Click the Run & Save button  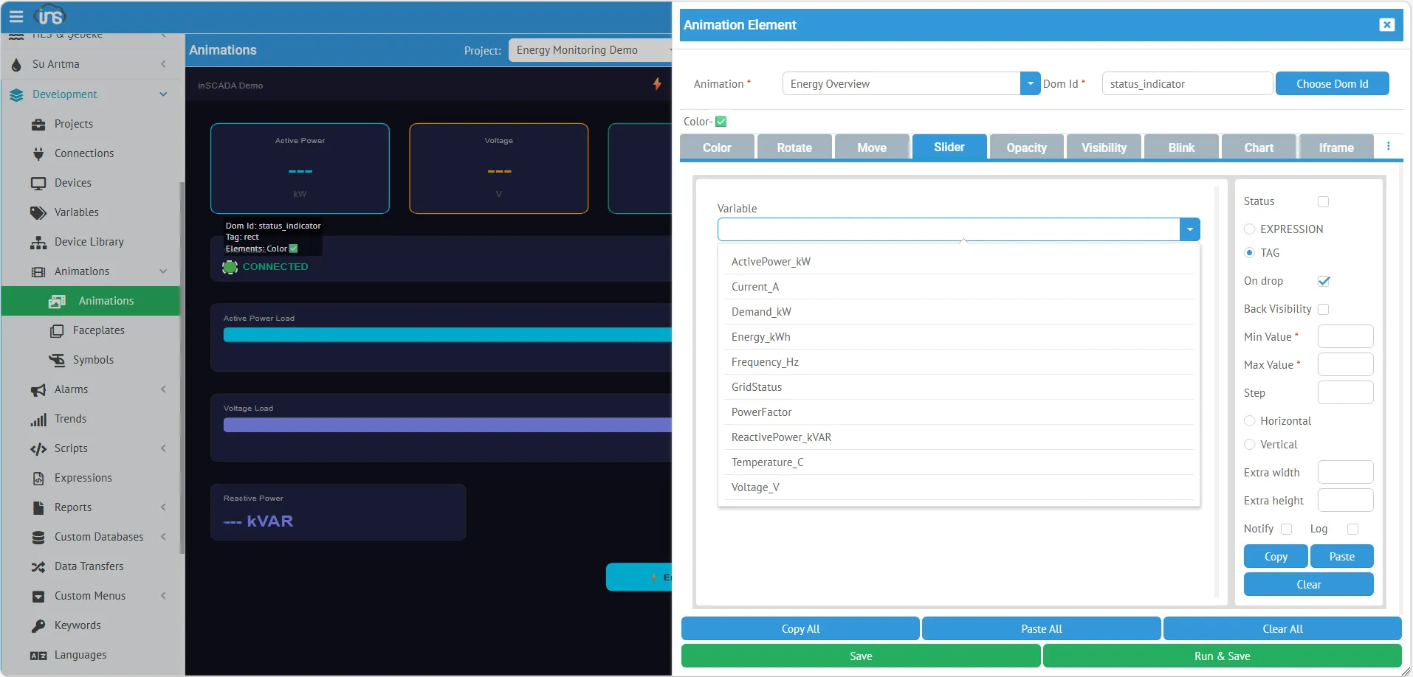point(1221,656)
